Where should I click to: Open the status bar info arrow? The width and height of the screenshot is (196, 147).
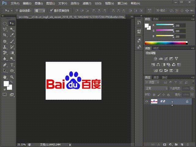[70, 145]
